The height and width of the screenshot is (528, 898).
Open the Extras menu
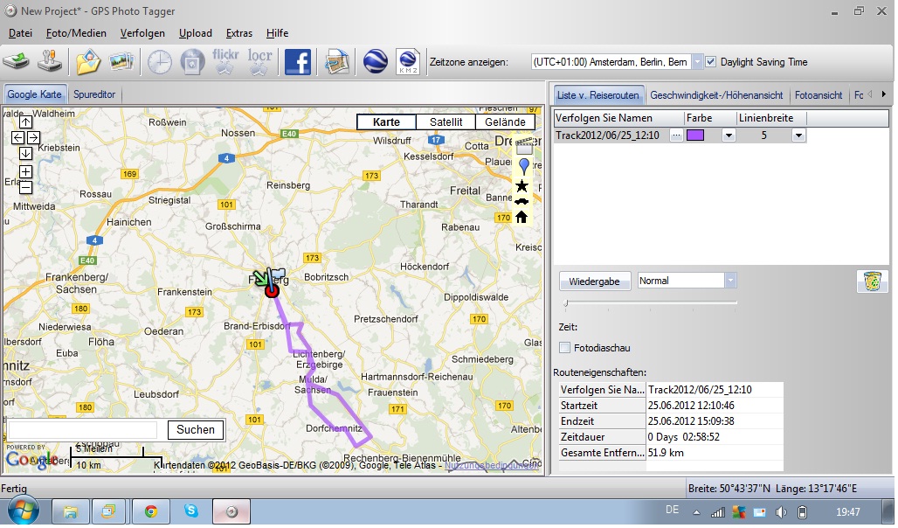[238, 33]
